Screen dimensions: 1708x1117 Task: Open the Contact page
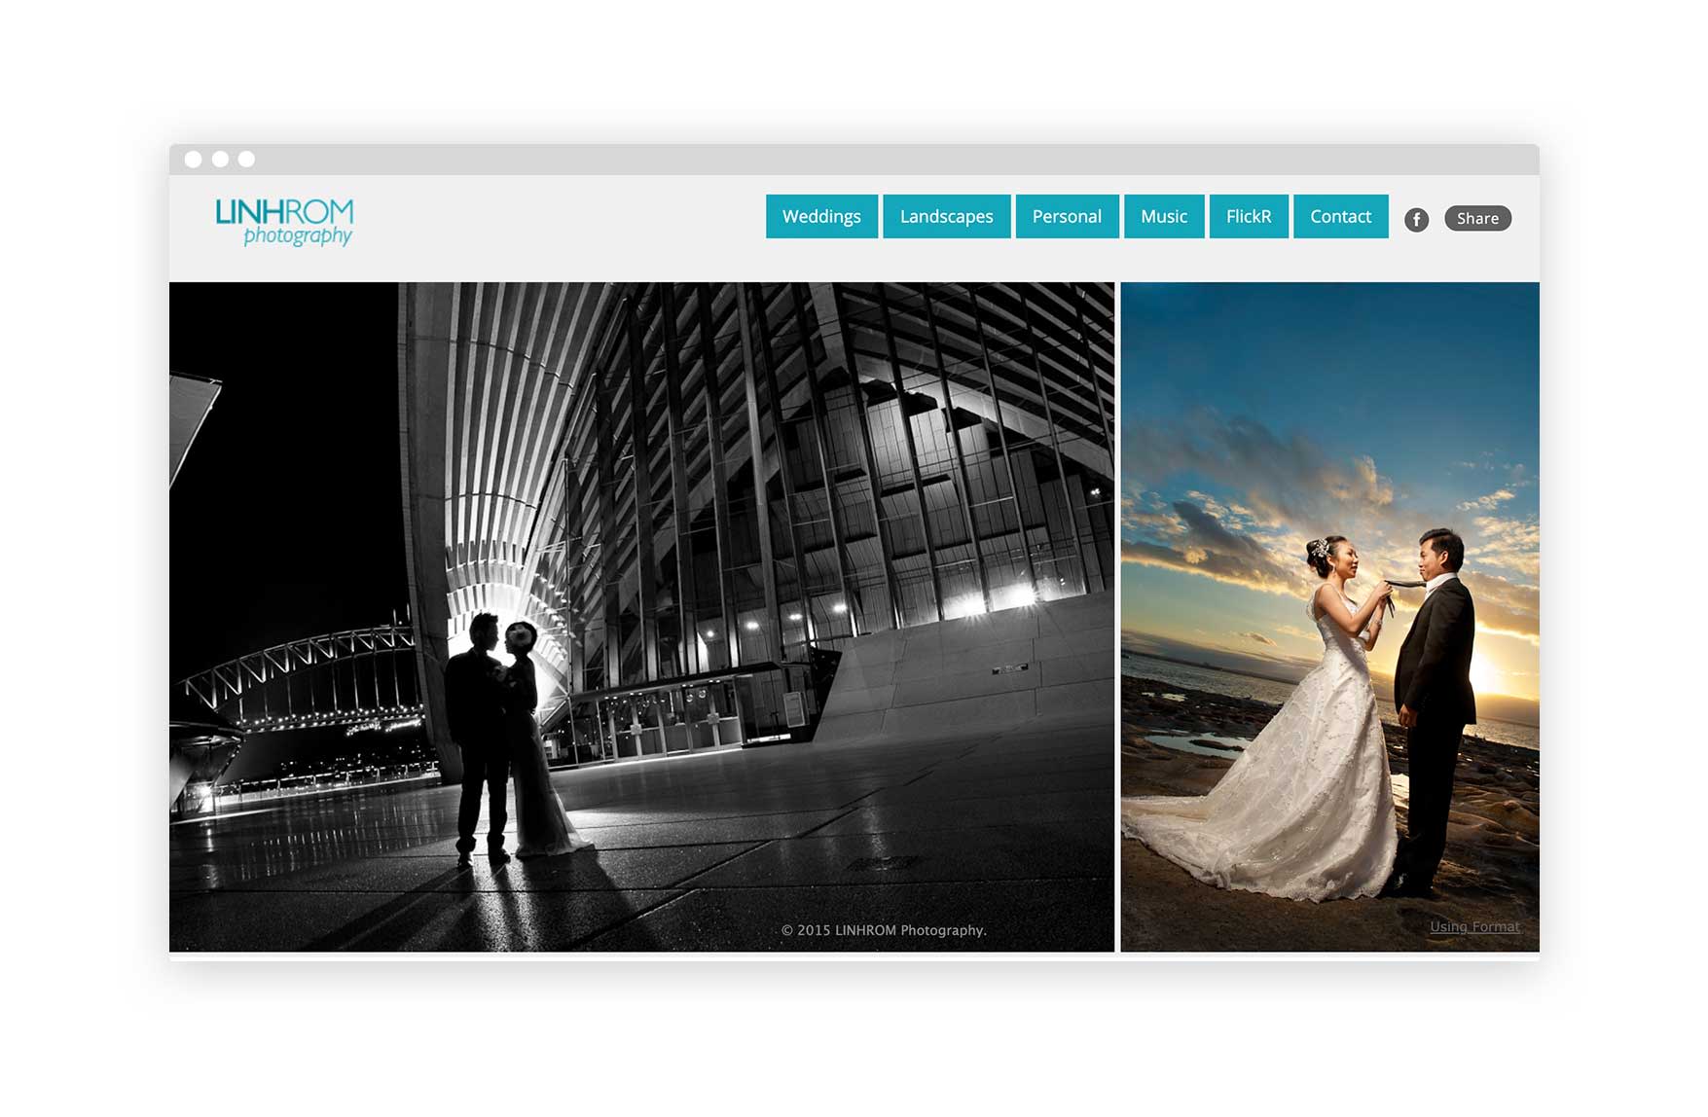point(1340,216)
